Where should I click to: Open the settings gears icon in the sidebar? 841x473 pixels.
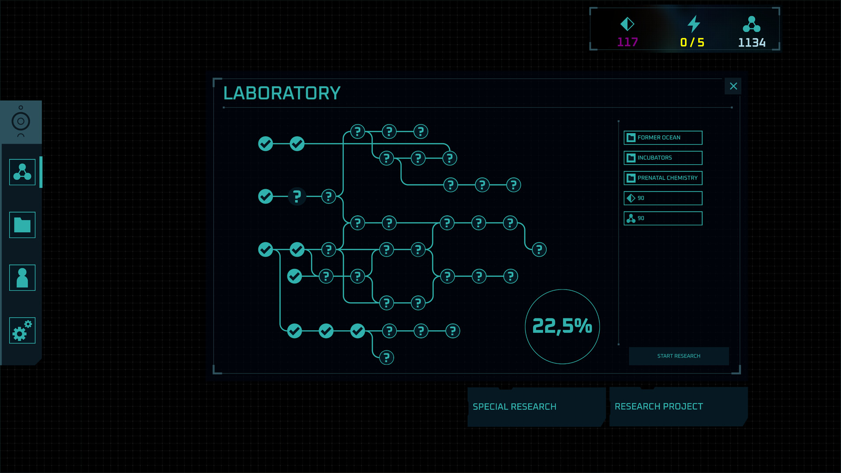tap(22, 331)
